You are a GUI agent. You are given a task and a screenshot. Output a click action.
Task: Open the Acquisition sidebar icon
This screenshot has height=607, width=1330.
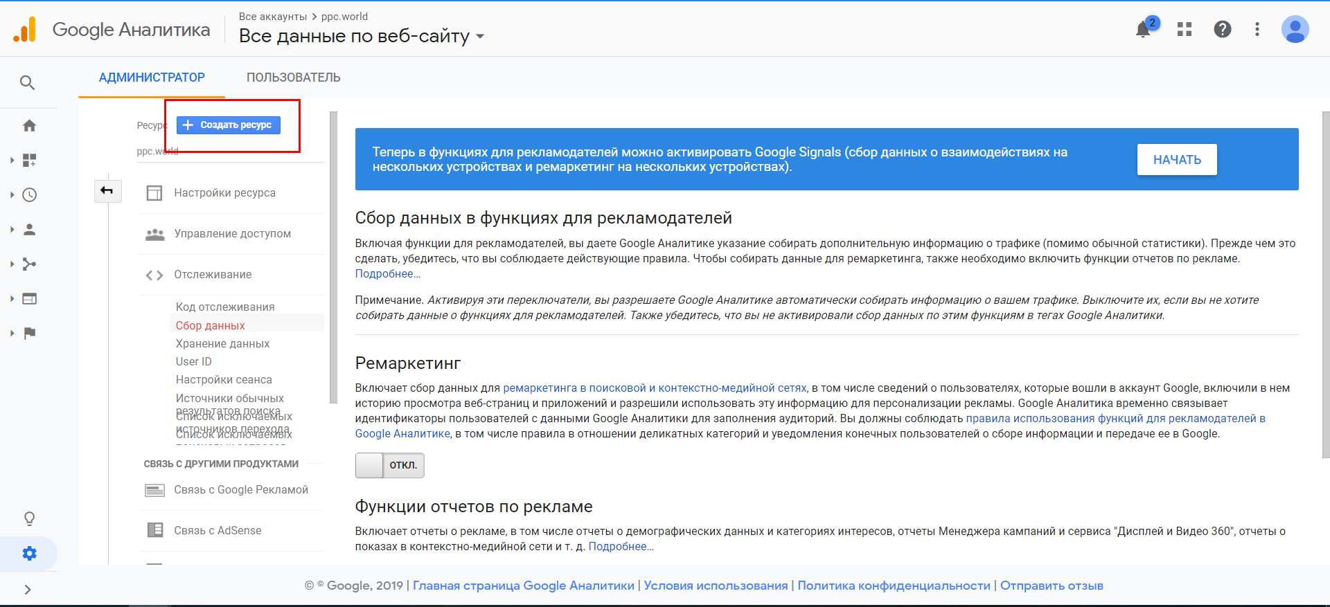(x=29, y=264)
